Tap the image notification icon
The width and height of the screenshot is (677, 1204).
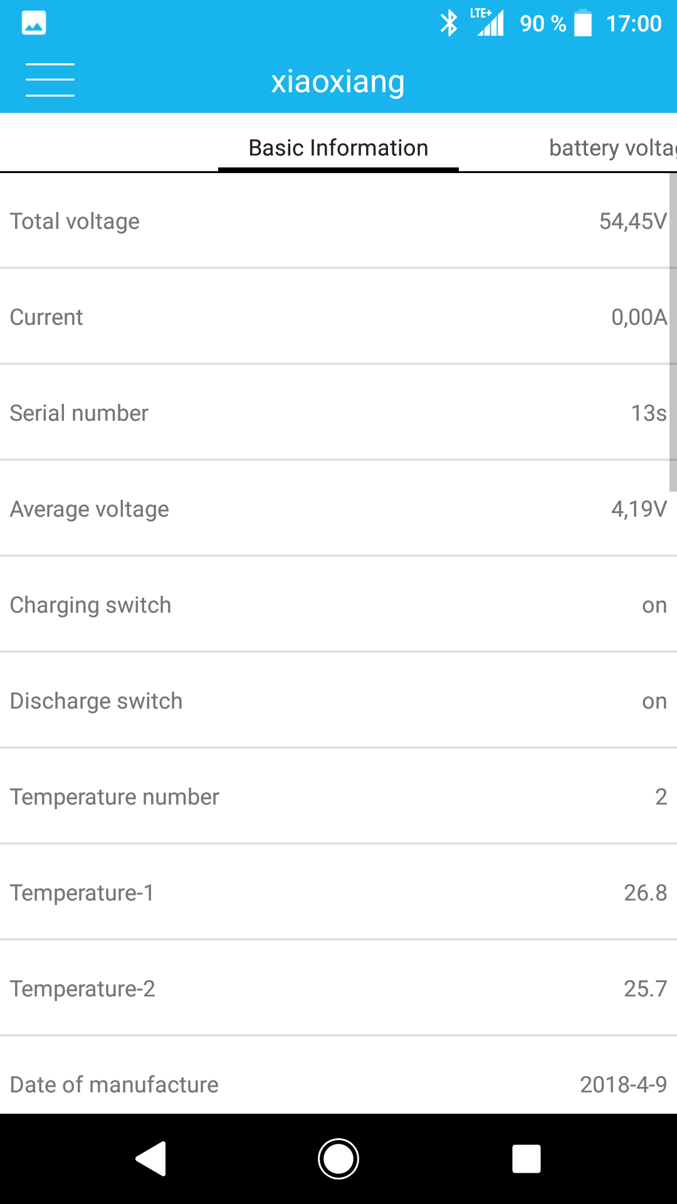click(x=34, y=24)
